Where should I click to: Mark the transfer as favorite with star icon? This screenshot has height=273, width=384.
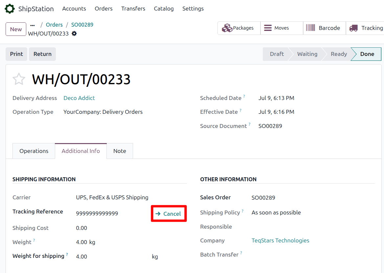(19, 79)
